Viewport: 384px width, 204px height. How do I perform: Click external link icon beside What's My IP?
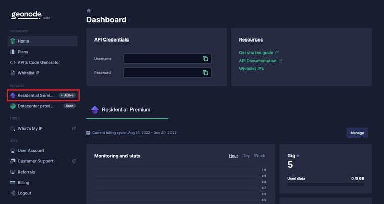click(74, 128)
